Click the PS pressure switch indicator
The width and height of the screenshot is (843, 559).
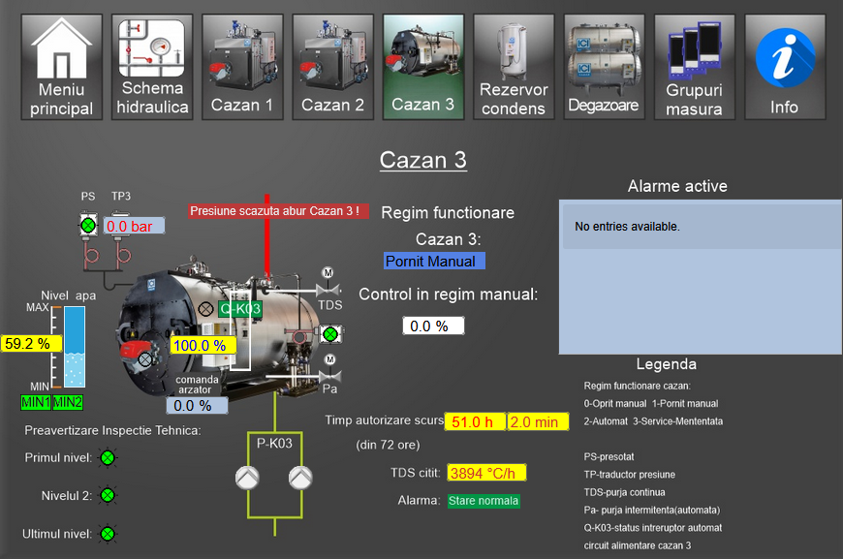(x=88, y=226)
